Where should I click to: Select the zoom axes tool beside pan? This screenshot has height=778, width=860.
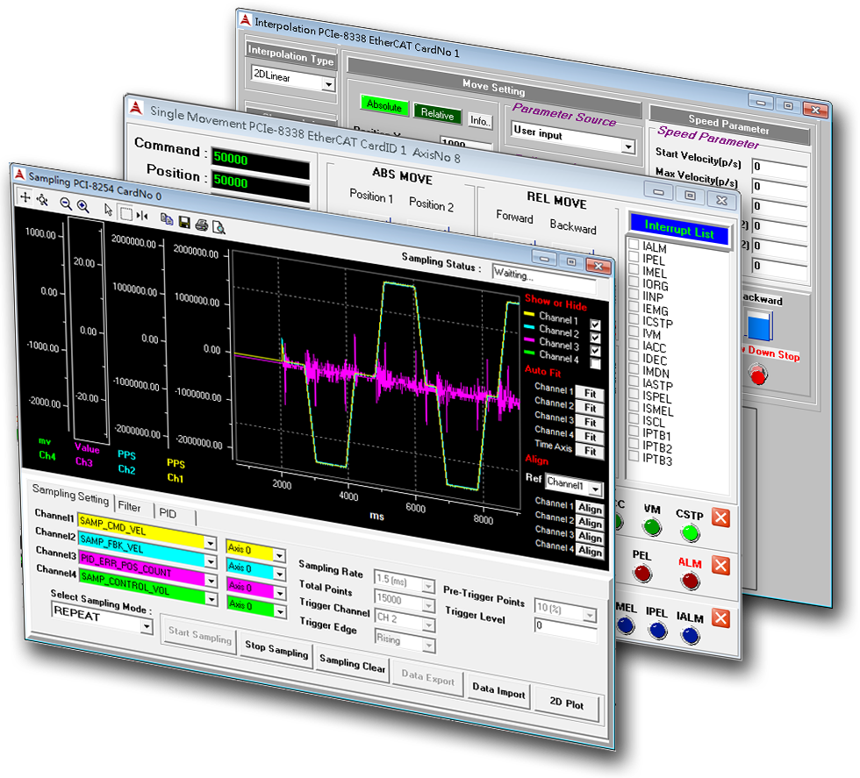[43, 200]
